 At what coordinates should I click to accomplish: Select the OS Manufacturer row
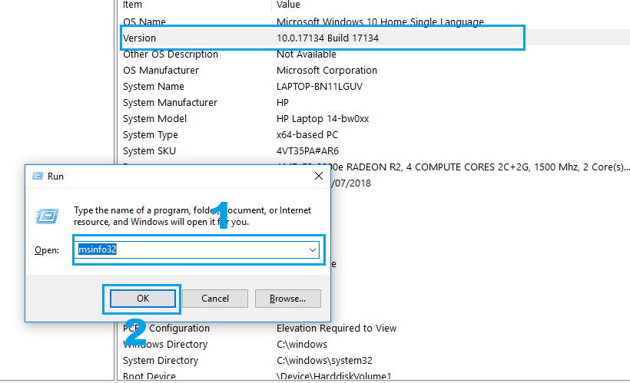[161, 71]
